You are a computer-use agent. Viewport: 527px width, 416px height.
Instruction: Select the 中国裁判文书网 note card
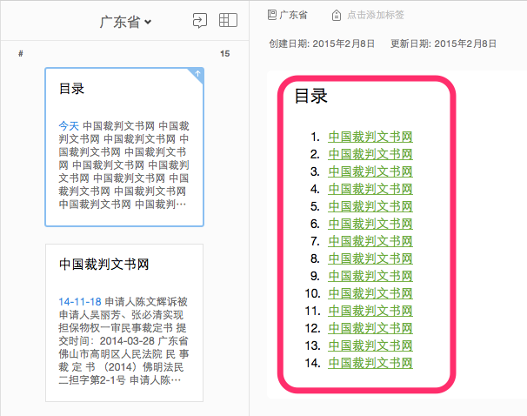pyautogui.click(x=124, y=323)
